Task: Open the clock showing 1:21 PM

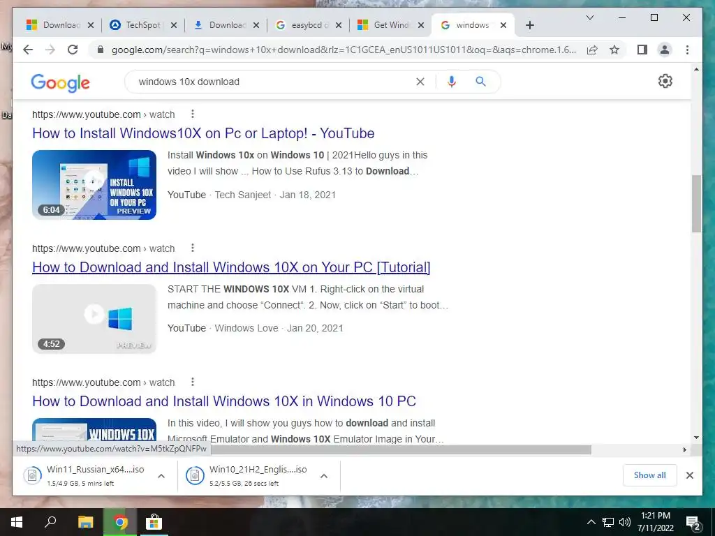Action: tap(655, 522)
